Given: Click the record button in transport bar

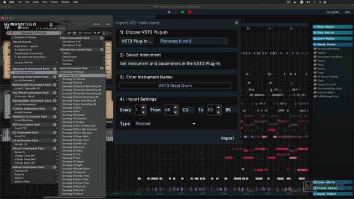Looking at the screenshot, I should (x=190, y=12).
